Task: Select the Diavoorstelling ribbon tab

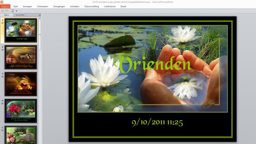Action: pos(91,7)
